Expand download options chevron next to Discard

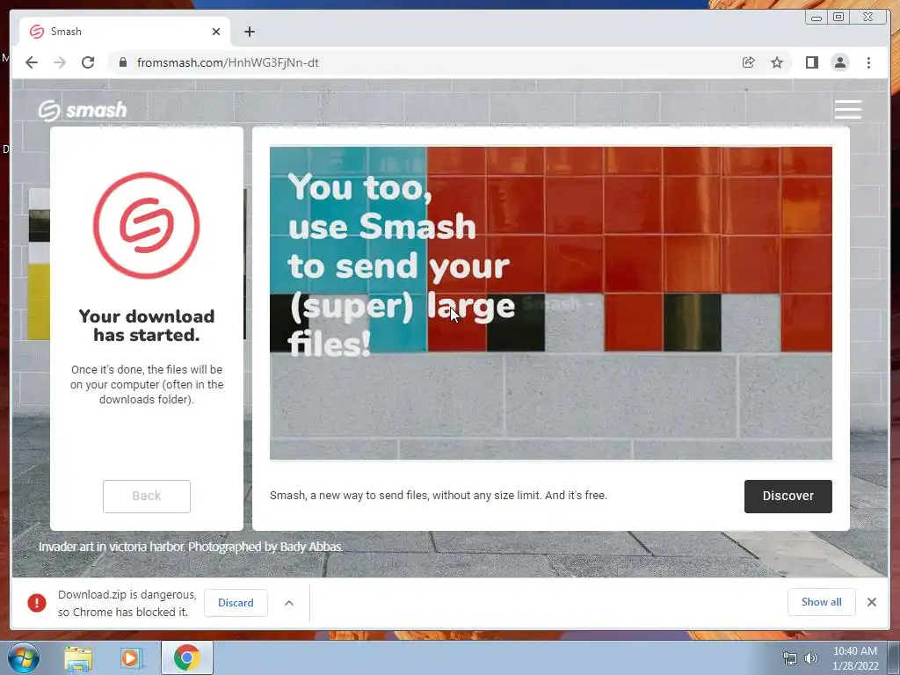(288, 603)
